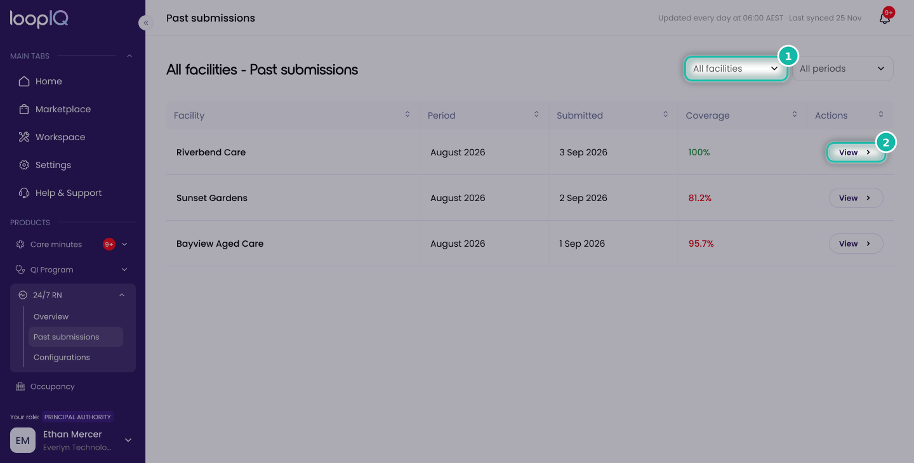Viewport: 914px width, 463px height.
Task: Go to the Overview page
Action: pos(51,316)
